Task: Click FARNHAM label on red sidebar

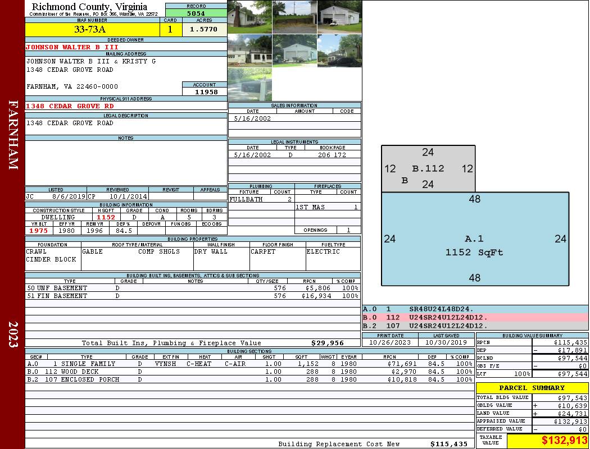Action: tap(13, 135)
